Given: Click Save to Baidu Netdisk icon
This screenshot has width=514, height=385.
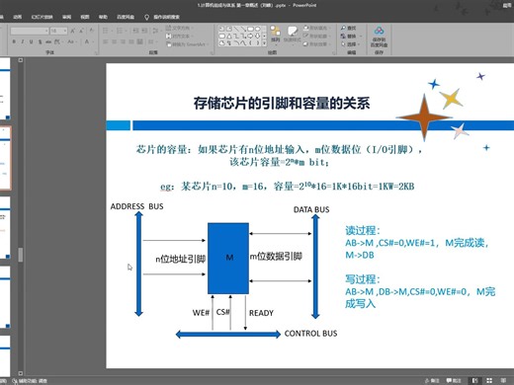Looking at the screenshot, I should [x=379, y=37].
